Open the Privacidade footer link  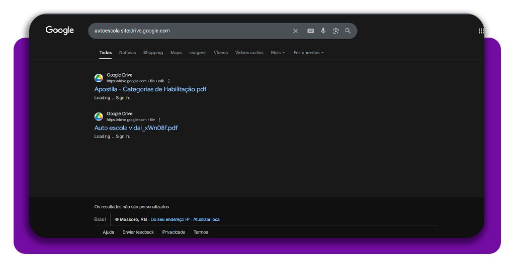point(174,232)
